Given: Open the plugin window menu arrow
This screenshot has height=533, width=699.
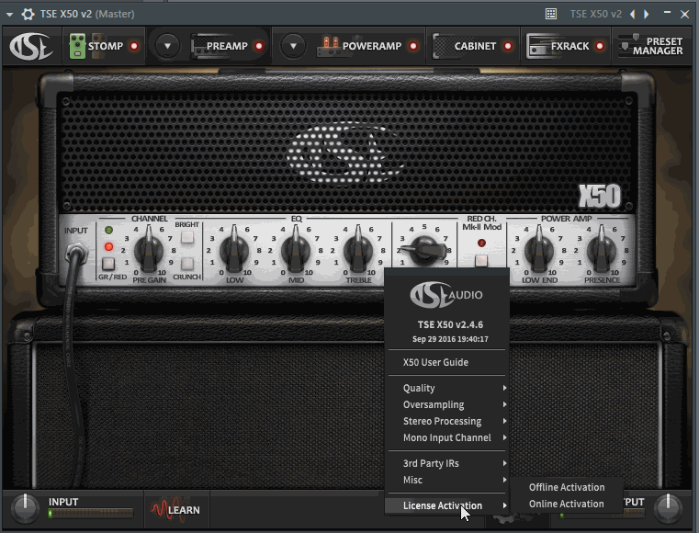Looking at the screenshot, I should (9, 15).
